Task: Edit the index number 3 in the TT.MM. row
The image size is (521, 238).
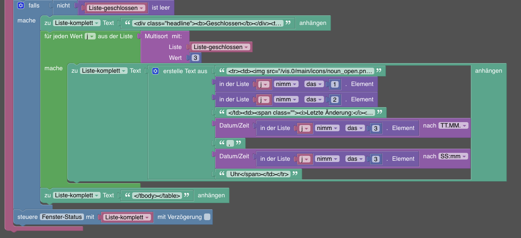Action: point(376,128)
